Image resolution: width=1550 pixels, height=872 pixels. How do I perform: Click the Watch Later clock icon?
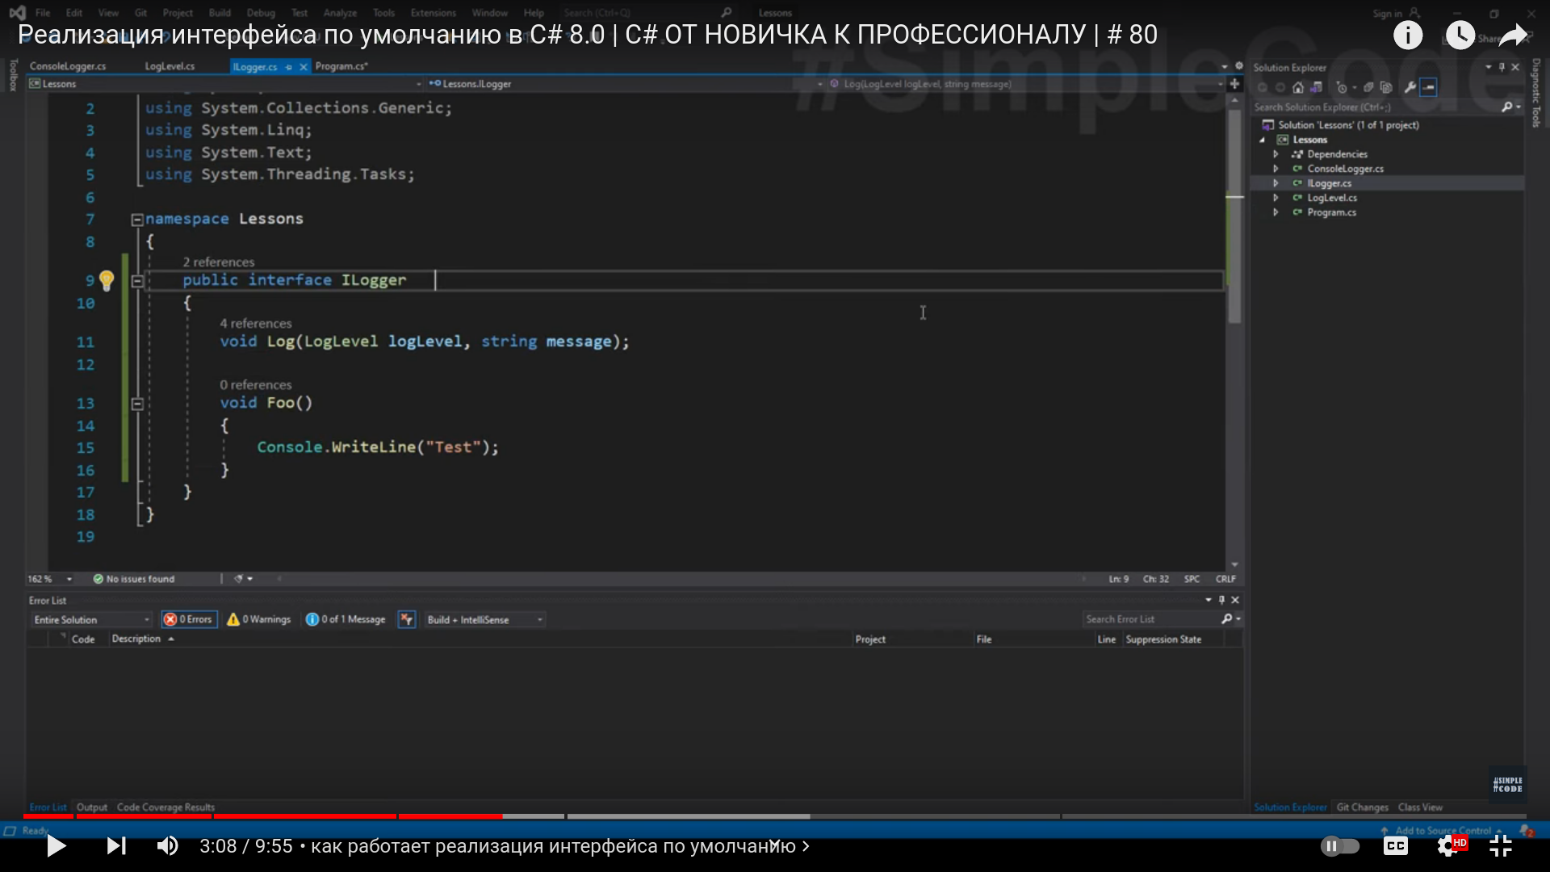1460,35
